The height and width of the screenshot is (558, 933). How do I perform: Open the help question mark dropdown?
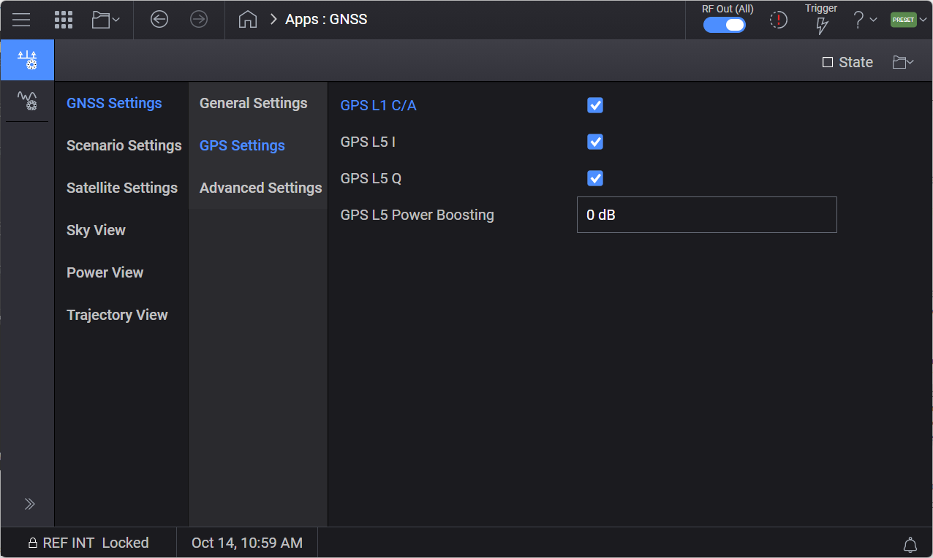(x=864, y=20)
